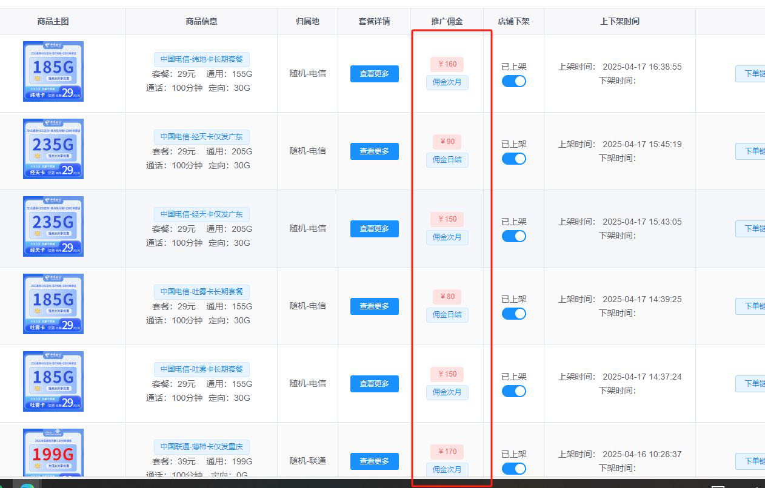Click 佣金次月 tag under ¥170
The height and width of the screenshot is (488, 765).
click(x=447, y=470)
